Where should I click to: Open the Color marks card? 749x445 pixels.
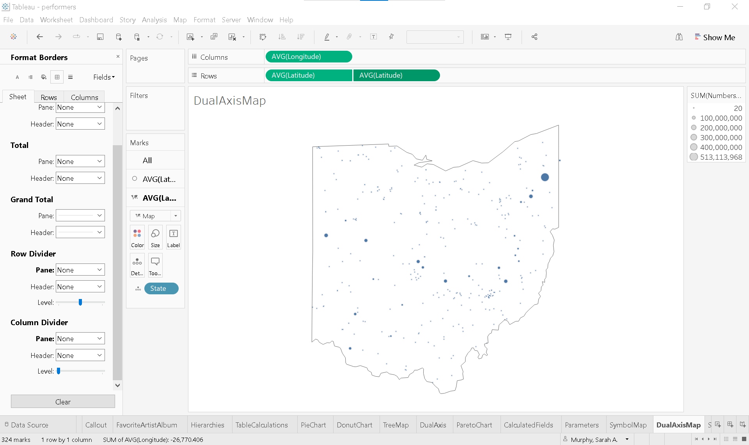(137, 237)
